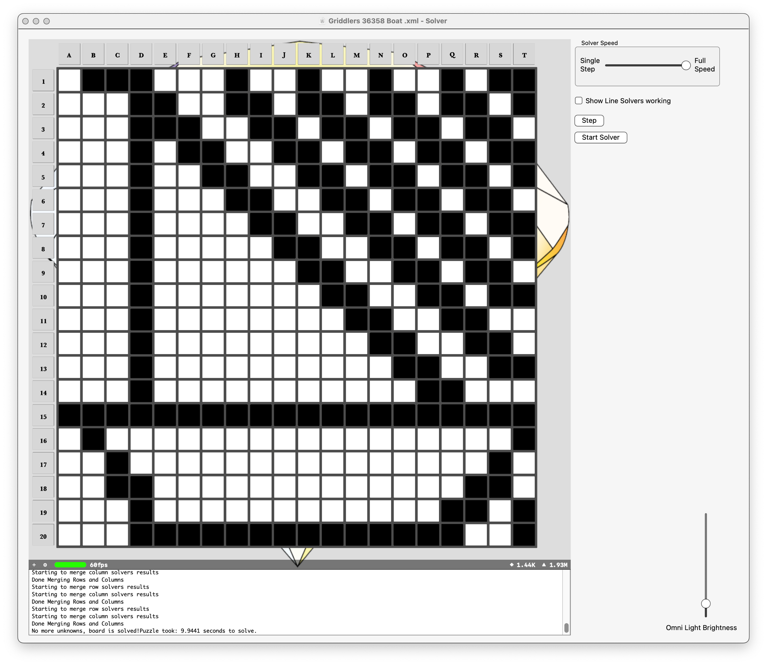The image size is (767, 665).
Task: Click the document icon in title bar
Action: click(322, 21)
